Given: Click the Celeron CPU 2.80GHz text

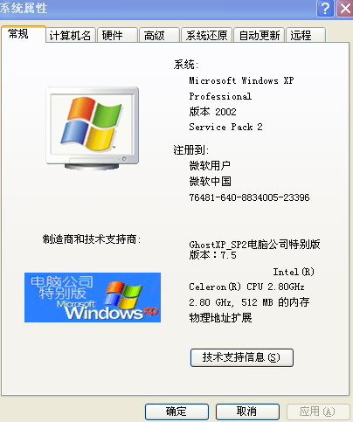Looking at the screenshot, I should click(246, 287).
